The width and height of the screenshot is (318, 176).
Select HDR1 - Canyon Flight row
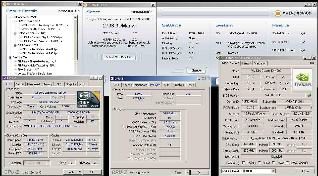42,37
